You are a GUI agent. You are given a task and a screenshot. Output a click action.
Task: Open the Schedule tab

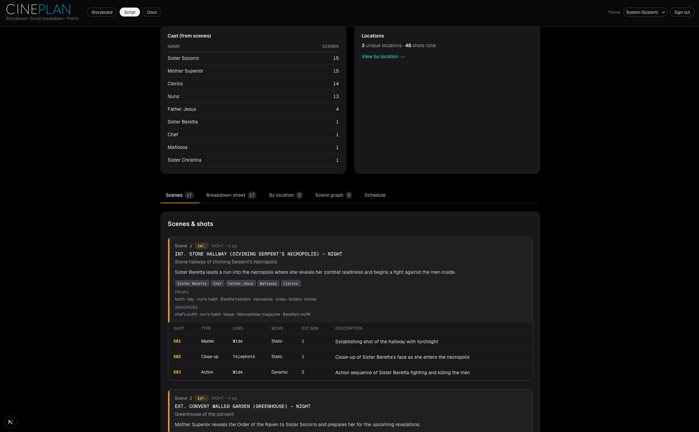[x=375, y=195]
